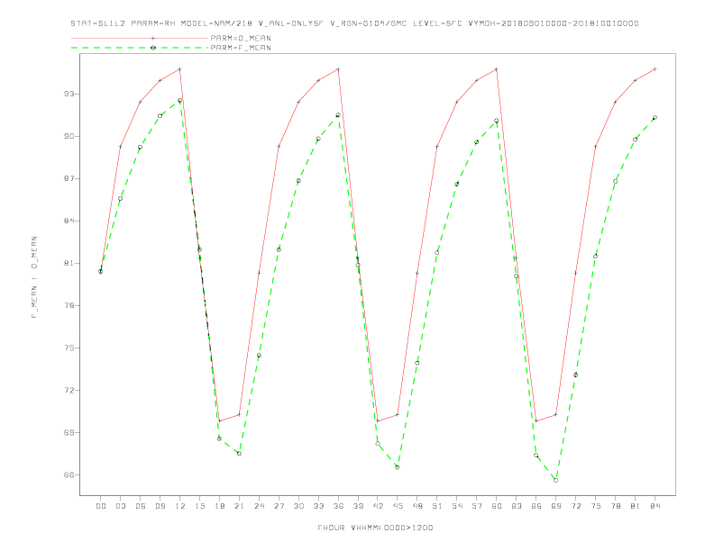Pick the green F_MEAN circle marker at hour 12

[180, 101]
